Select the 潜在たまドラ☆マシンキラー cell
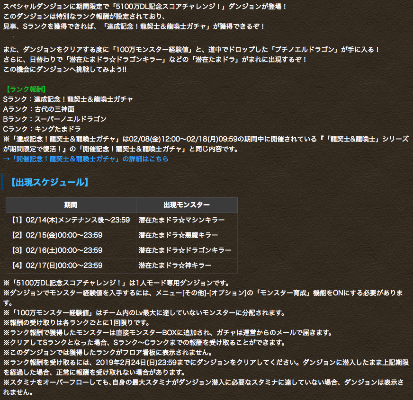This screenshot has width=413, height=400. 187,220
